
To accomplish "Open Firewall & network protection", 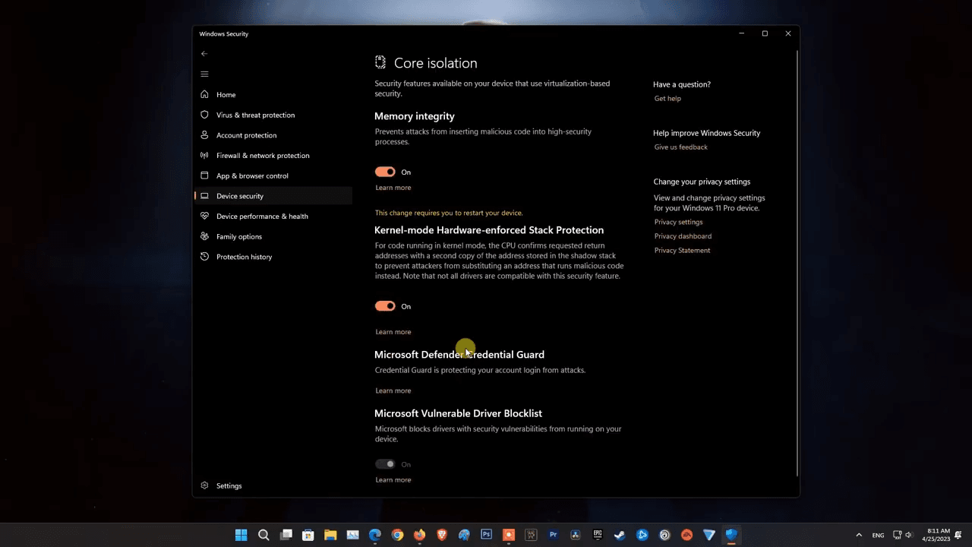I will click(x=273, y=155).
